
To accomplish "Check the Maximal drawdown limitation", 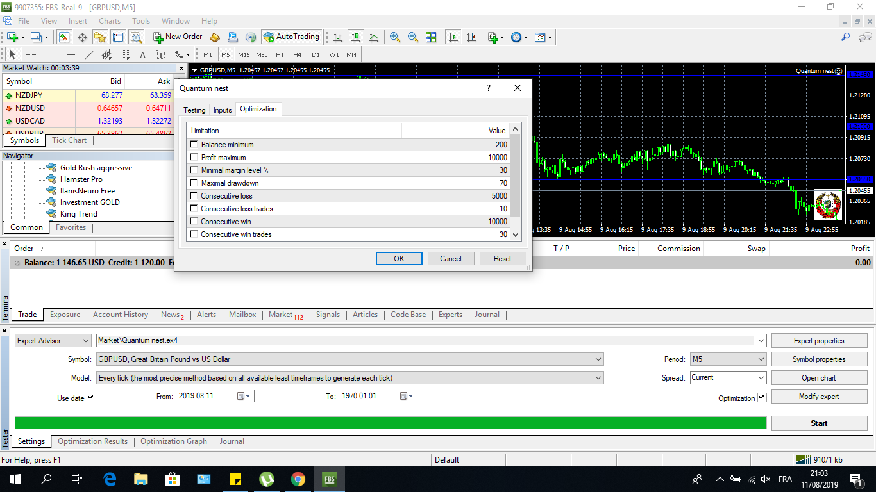I will coord(194,183).
